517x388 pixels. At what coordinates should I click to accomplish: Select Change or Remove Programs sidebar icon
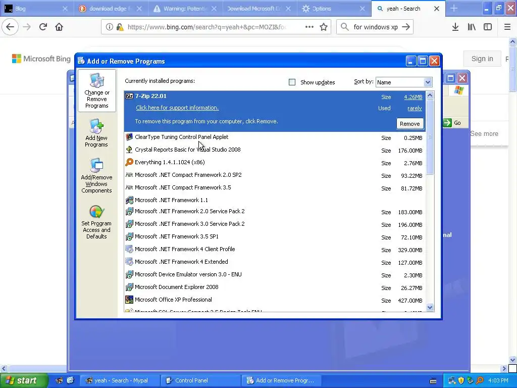pos(96,90)
